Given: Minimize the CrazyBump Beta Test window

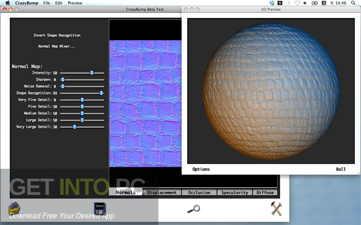Looking at the screenshot, I should [x=10, y=9].
